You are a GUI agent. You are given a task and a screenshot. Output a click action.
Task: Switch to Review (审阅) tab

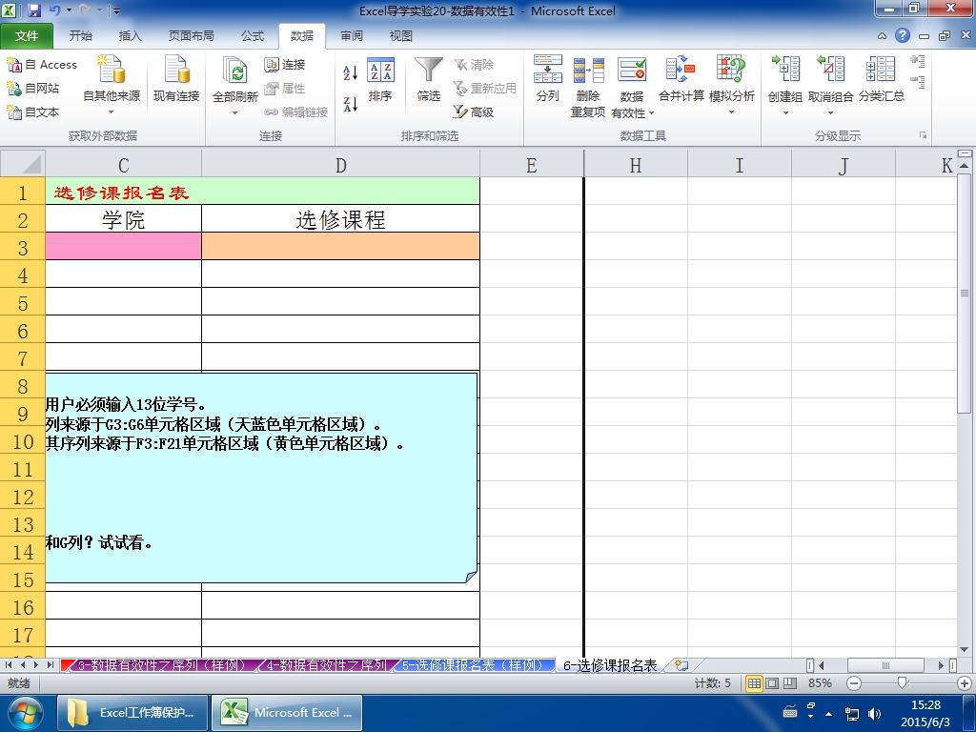(x=352, y=36)
